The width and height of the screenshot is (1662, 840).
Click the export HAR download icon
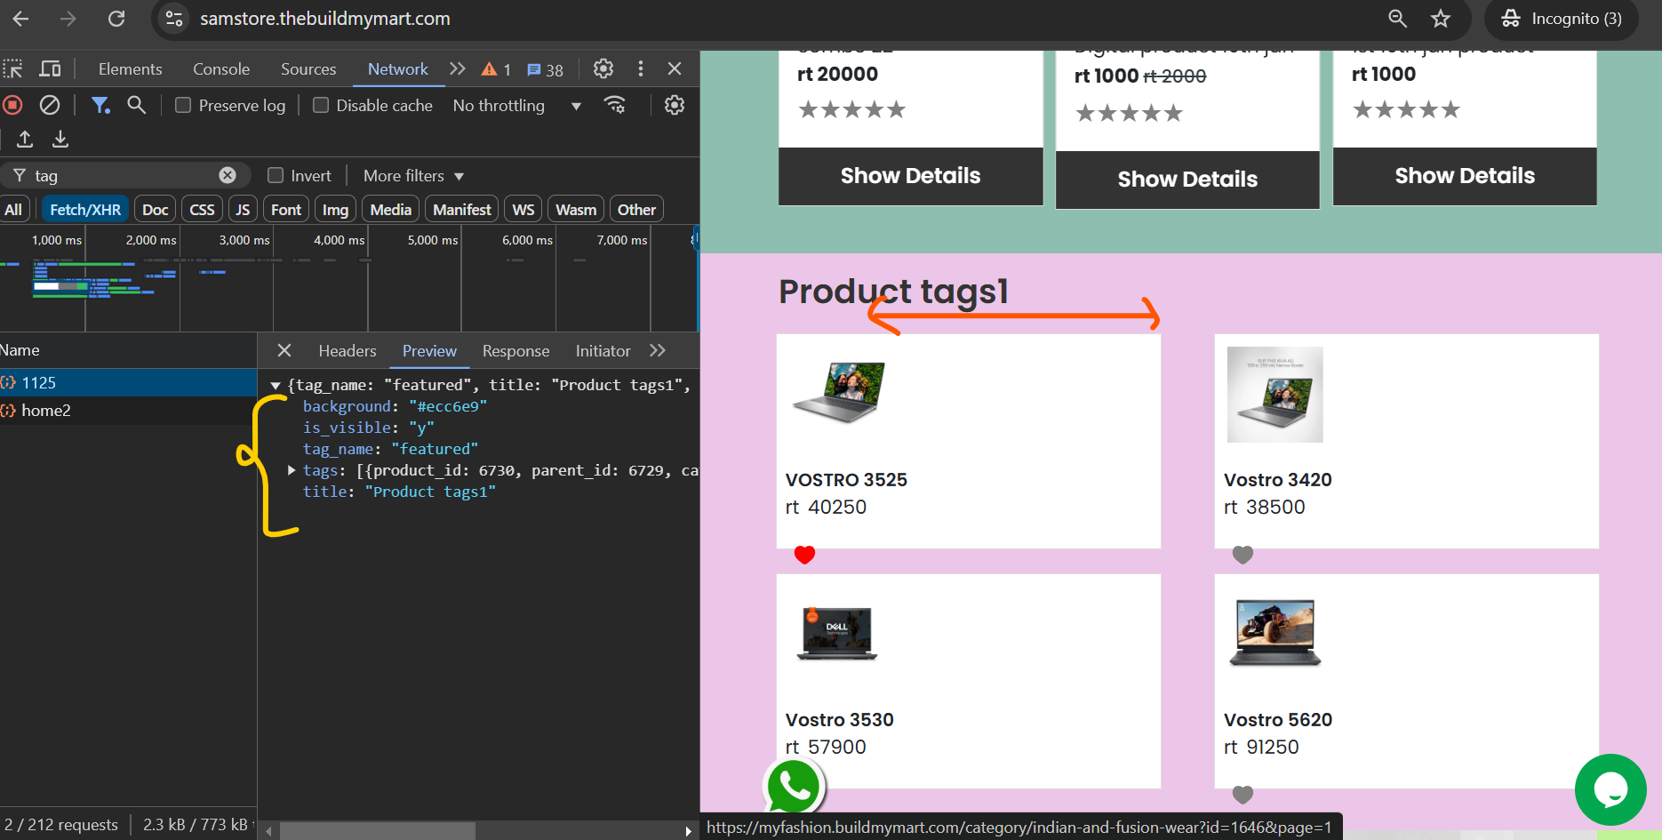60,139
